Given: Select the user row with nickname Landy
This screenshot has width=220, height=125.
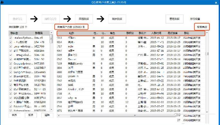Looking at the screenshot, I should 131,63.
